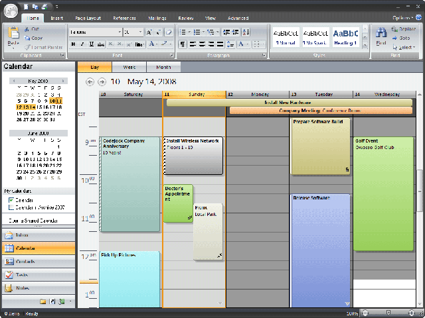Go to next day range arrow
This screenshot has width=425, height=318.
[x=102, y=81]
